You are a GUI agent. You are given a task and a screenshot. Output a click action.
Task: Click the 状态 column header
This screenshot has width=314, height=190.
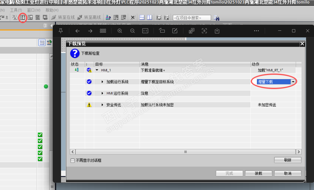[77, 64]
